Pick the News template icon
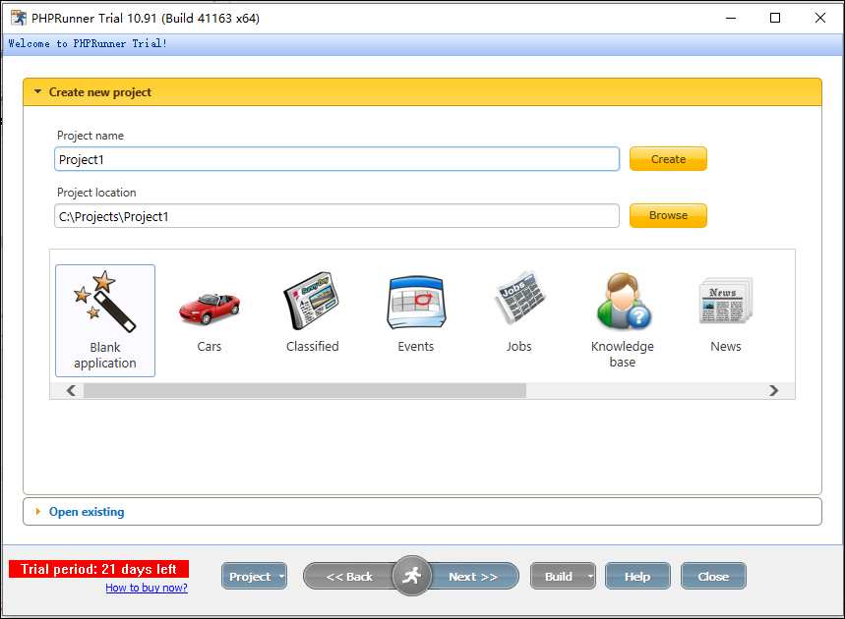 725,301
